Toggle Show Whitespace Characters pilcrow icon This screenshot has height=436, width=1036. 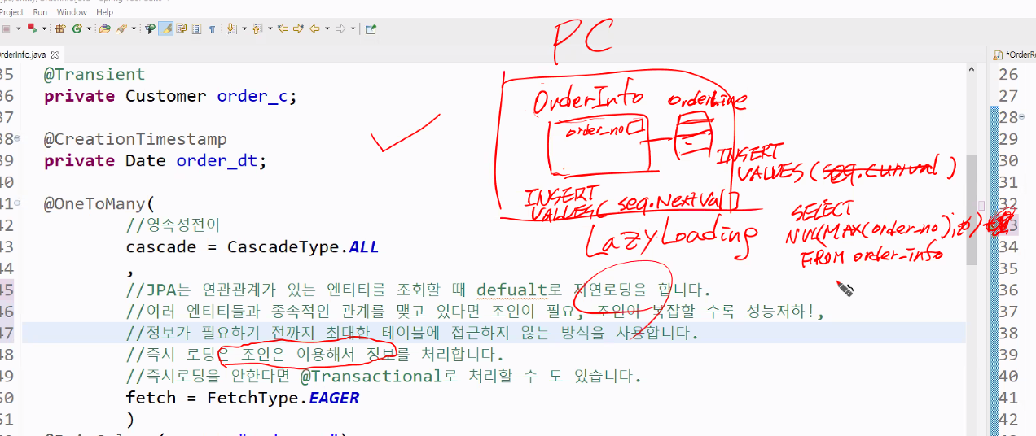click(212, 28)
